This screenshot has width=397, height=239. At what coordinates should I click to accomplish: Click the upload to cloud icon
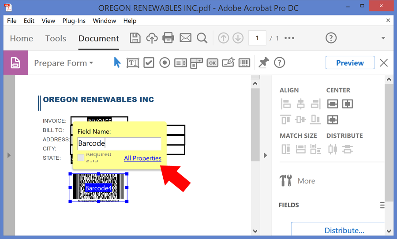(152, 38)
